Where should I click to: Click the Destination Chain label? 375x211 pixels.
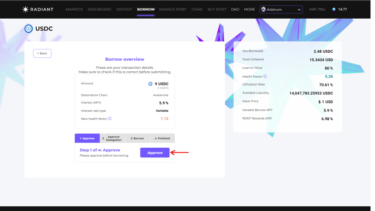[94, 95]
